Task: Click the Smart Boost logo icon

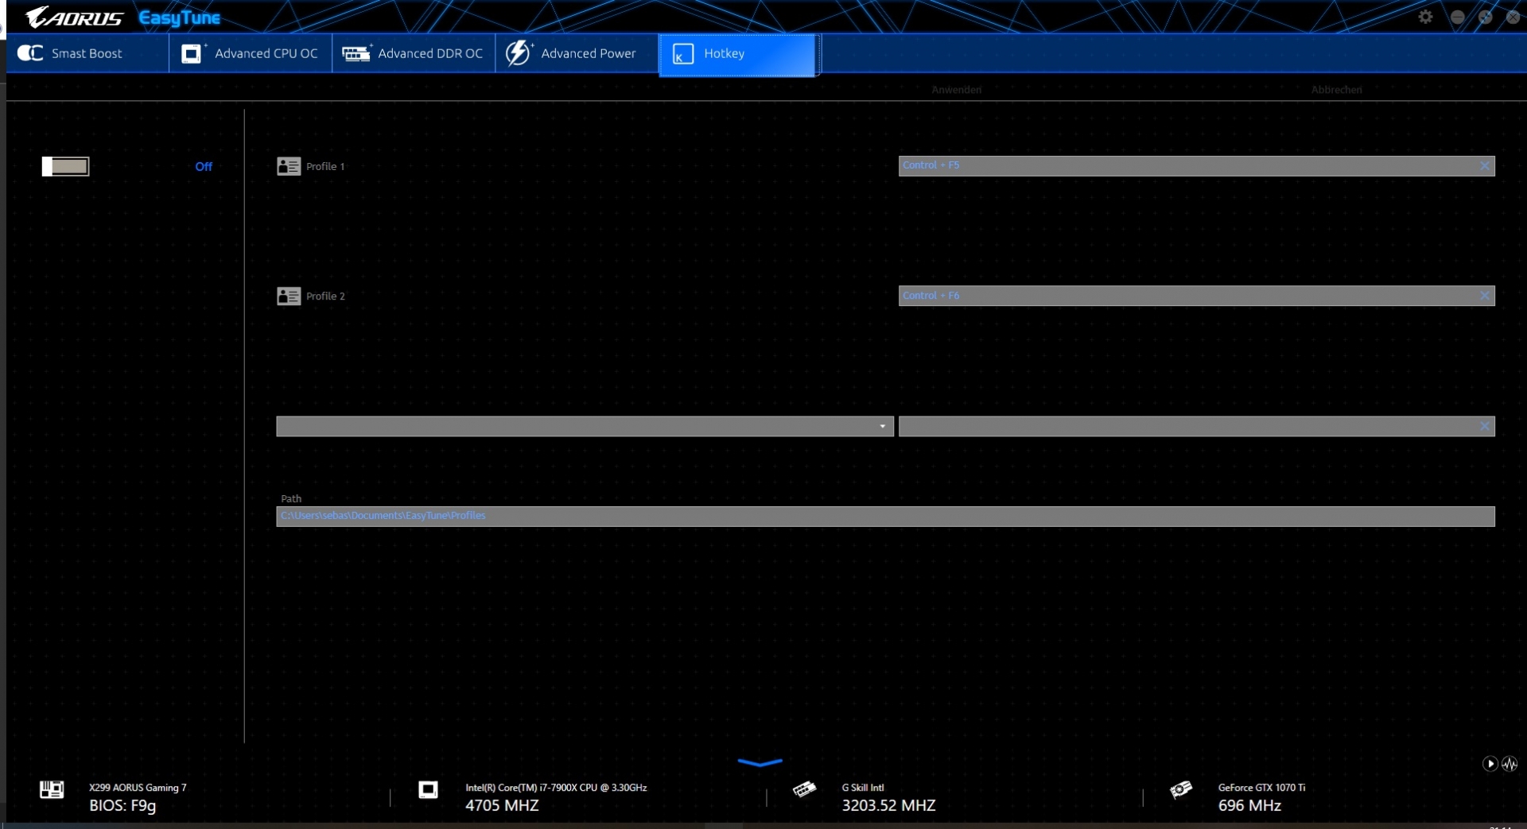Action: click(30, 53)
